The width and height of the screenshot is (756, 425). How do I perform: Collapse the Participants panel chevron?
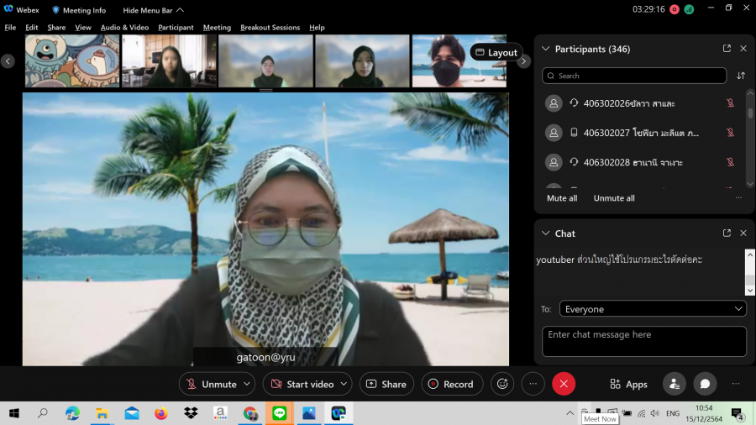[546, 49]
